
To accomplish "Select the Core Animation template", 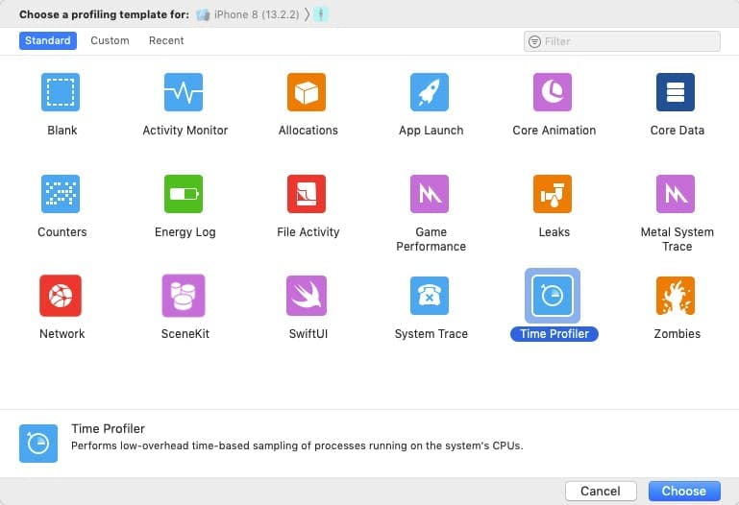I will click(x=553, y=92).
